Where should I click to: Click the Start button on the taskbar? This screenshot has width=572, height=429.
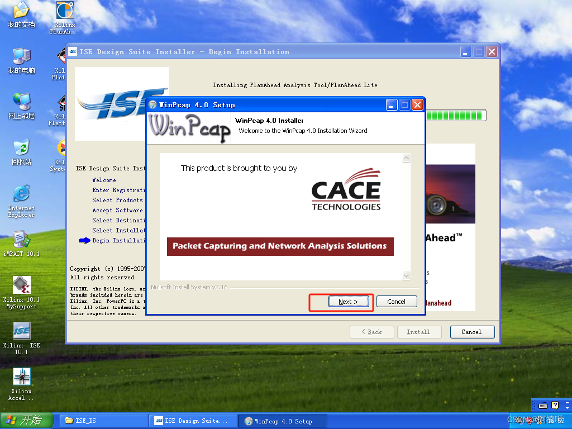pos(27,421)
